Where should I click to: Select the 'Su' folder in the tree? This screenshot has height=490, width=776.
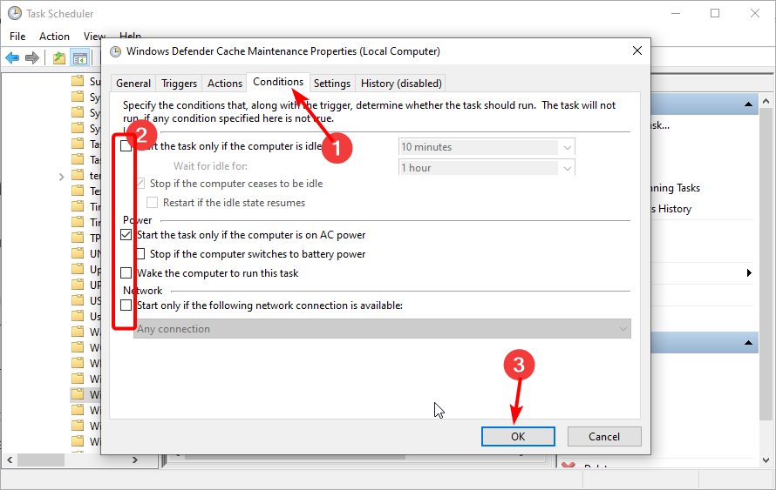(x=85, y=81)
